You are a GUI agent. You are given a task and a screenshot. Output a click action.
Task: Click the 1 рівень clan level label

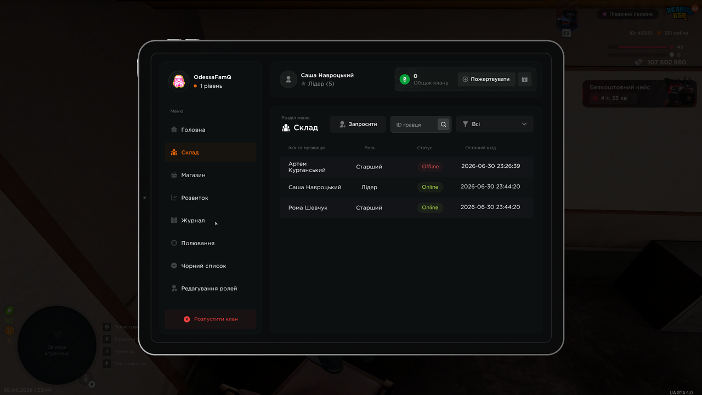[x=211, y=86]
